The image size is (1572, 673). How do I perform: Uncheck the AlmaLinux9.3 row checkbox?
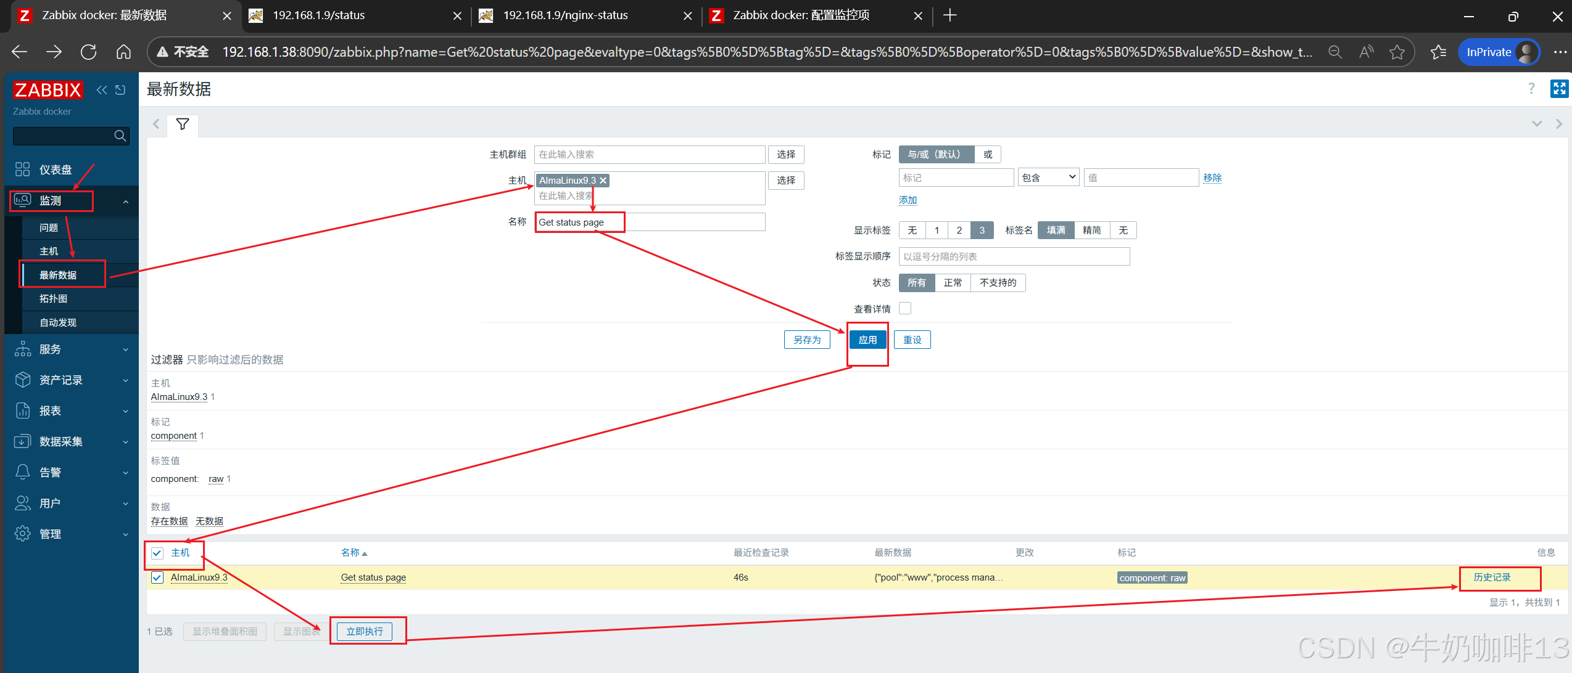[x=157, y=577]
